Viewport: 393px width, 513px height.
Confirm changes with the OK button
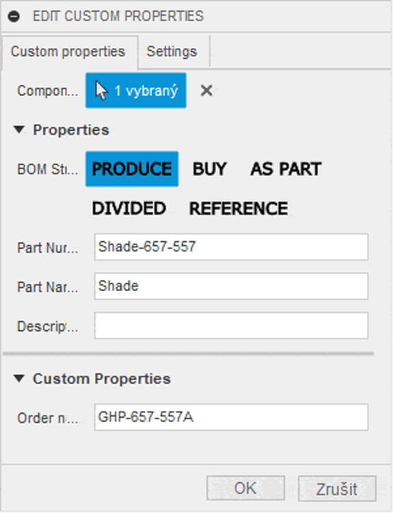(245, 488)
